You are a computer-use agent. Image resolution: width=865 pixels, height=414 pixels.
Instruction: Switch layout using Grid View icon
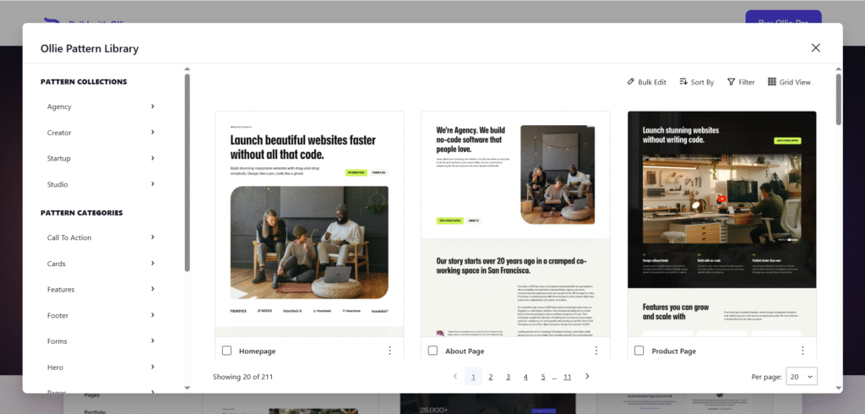tap(772, 82)
